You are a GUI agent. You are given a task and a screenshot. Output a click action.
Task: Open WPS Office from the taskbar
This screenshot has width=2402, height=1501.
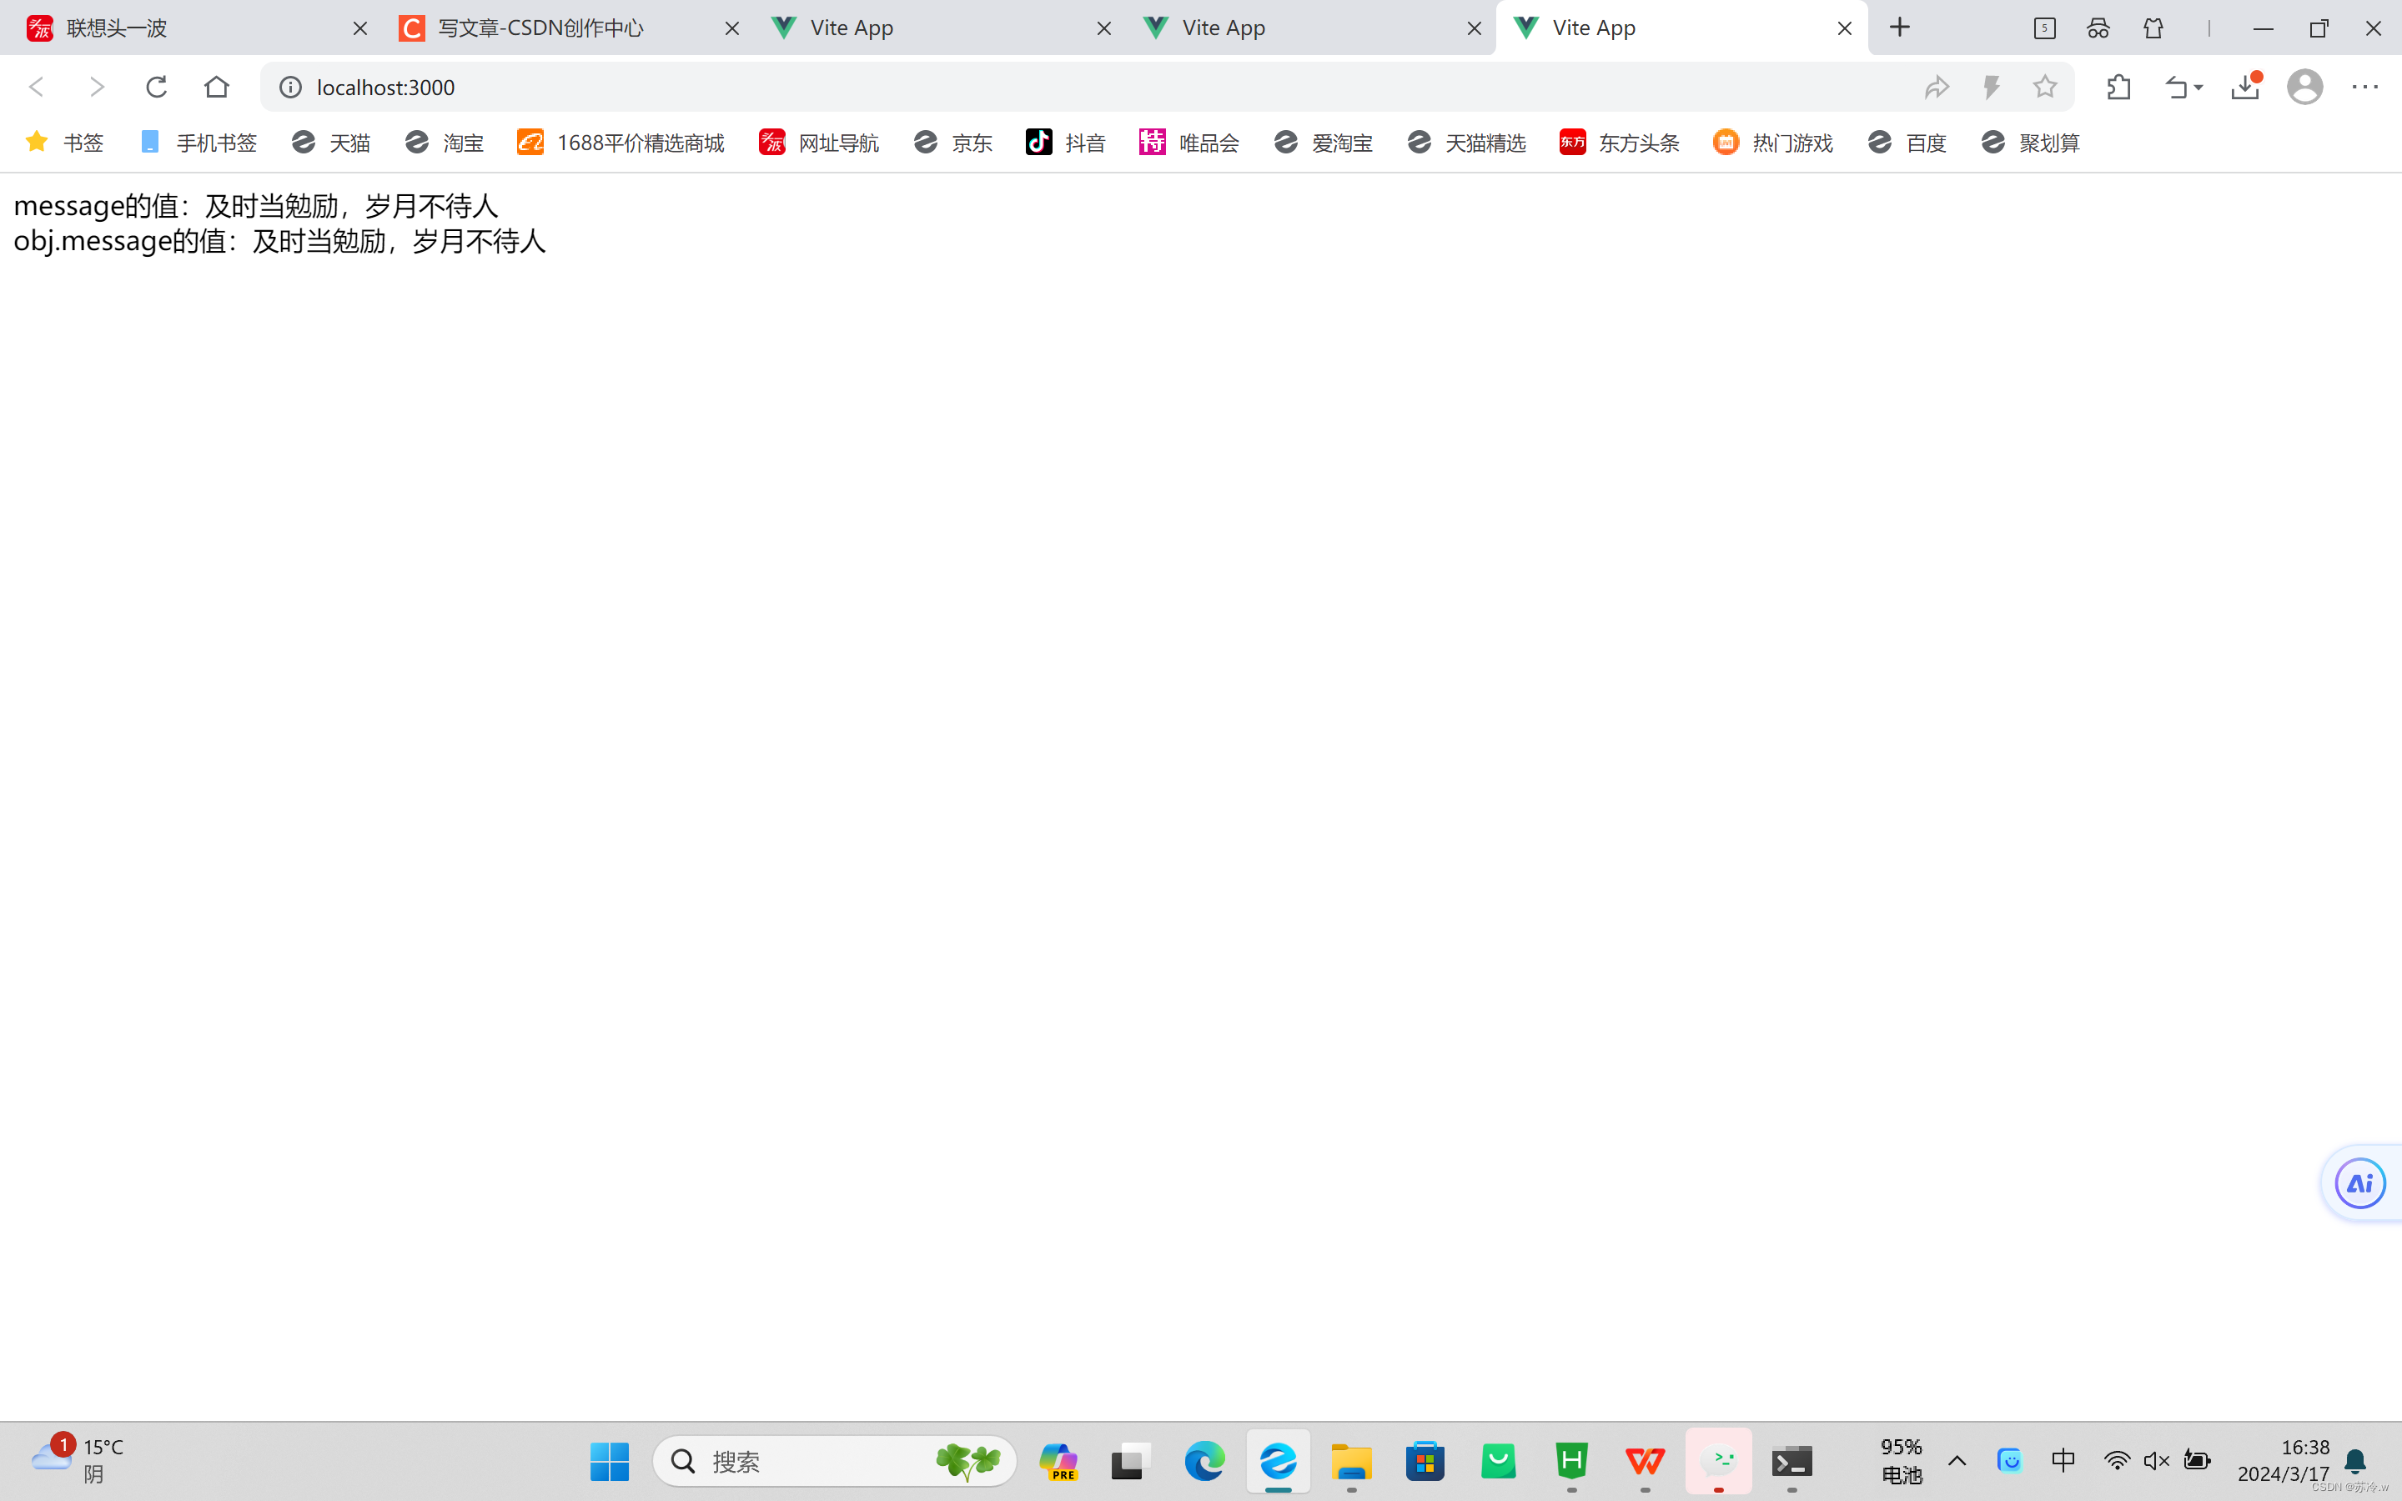[x=1646, y=1461]
